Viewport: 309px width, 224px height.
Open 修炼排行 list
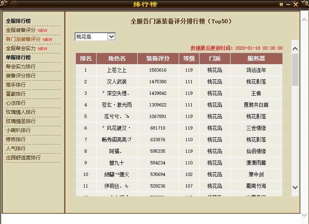click(x=16, y=140)
